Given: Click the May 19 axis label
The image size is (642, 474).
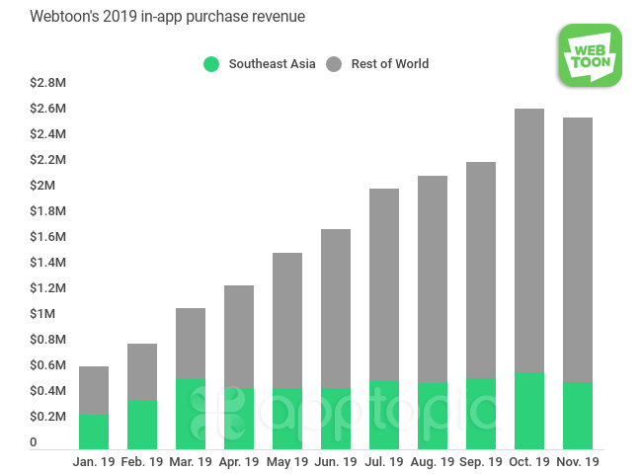Looking at the screenshot, I should 287,462.
